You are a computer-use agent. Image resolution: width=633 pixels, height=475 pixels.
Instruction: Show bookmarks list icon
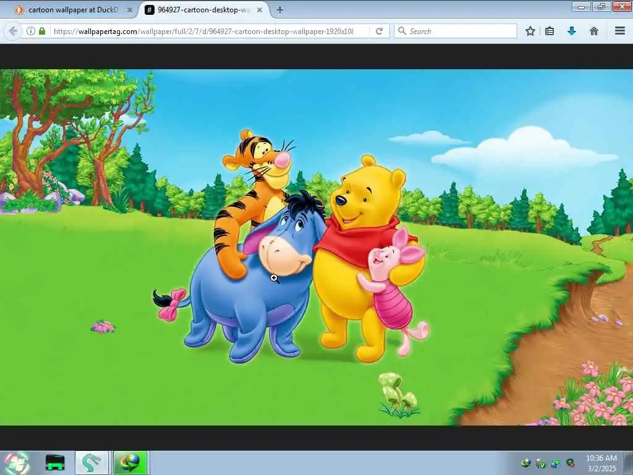click(550, 31)
